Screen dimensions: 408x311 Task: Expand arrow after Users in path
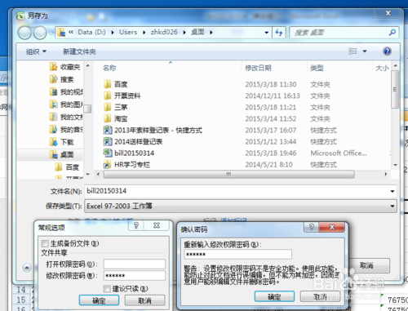[144, 33]
